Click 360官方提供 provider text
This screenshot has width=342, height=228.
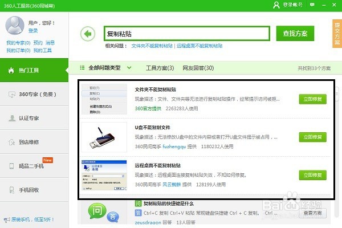148,108
